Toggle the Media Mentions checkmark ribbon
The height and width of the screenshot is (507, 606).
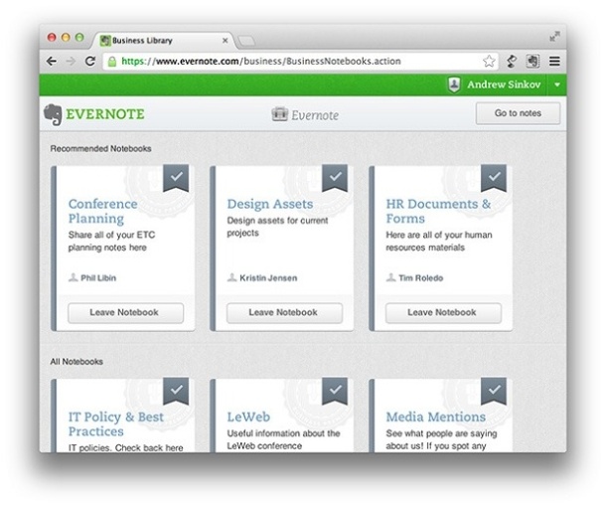pos(494,391)
